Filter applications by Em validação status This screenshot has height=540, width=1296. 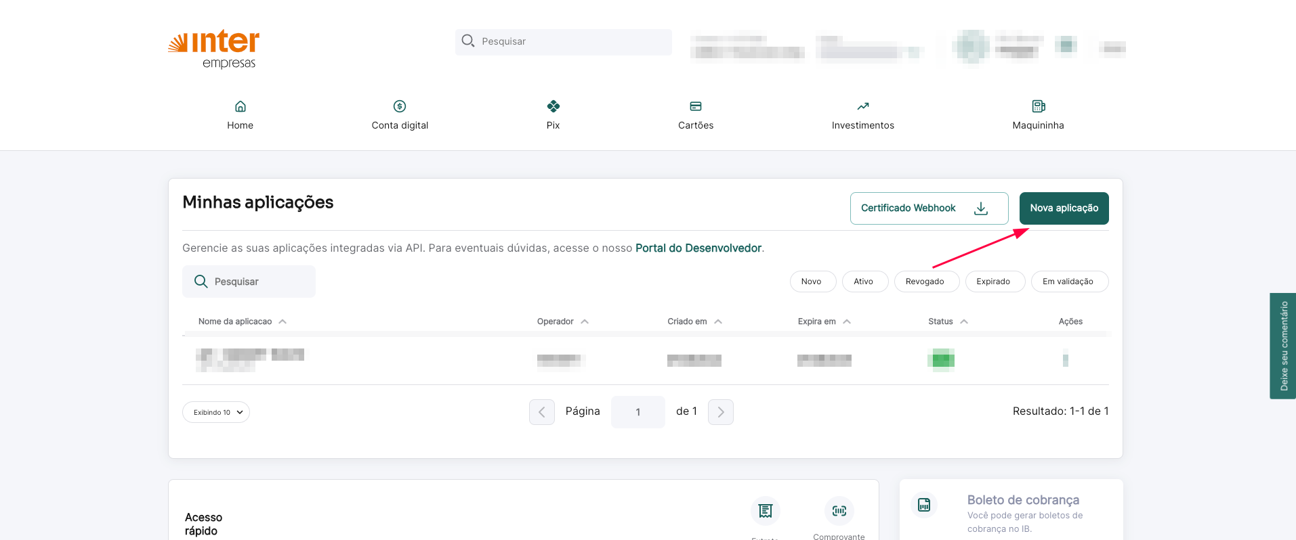point(1070,282)
